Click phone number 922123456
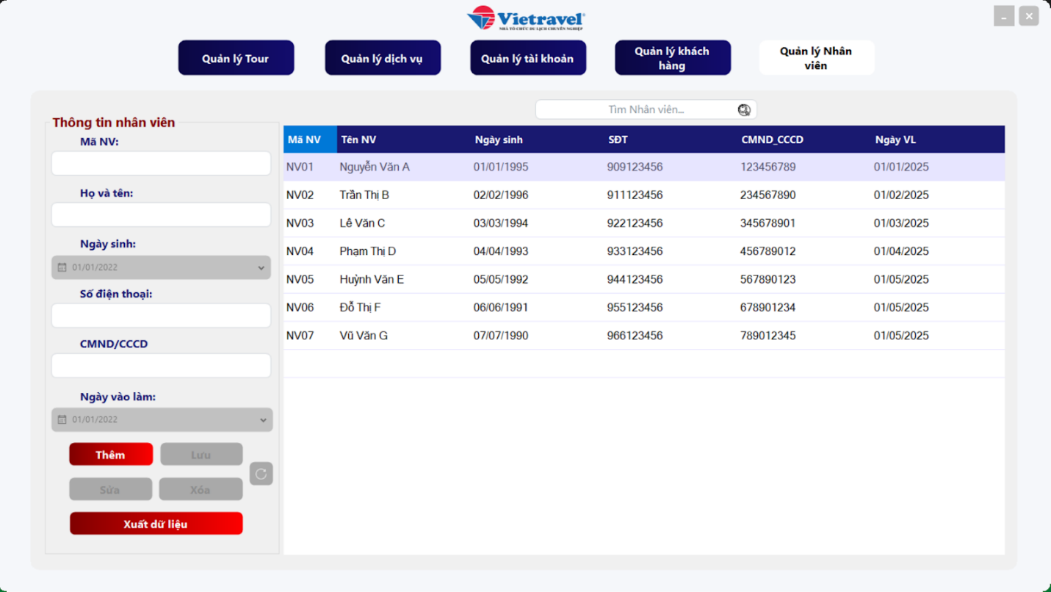 (635, 223)
